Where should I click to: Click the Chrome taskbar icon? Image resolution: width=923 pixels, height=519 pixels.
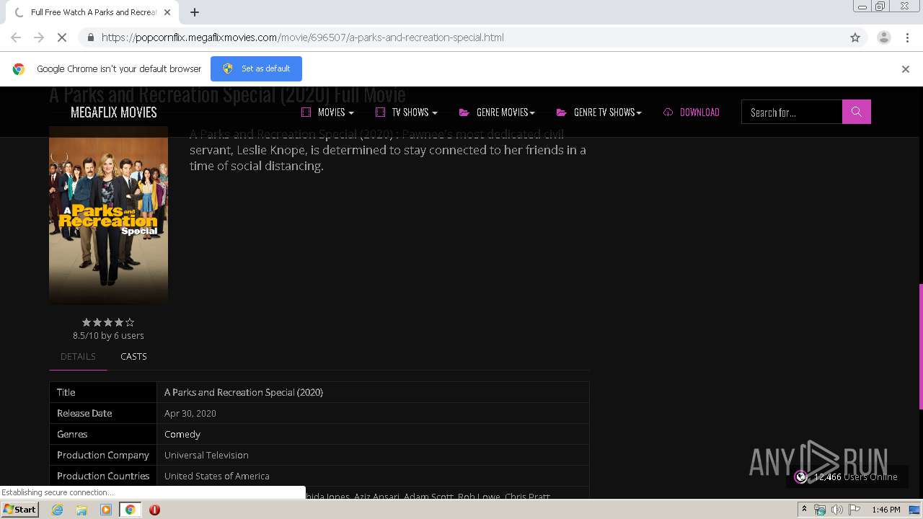pos(130,510)
